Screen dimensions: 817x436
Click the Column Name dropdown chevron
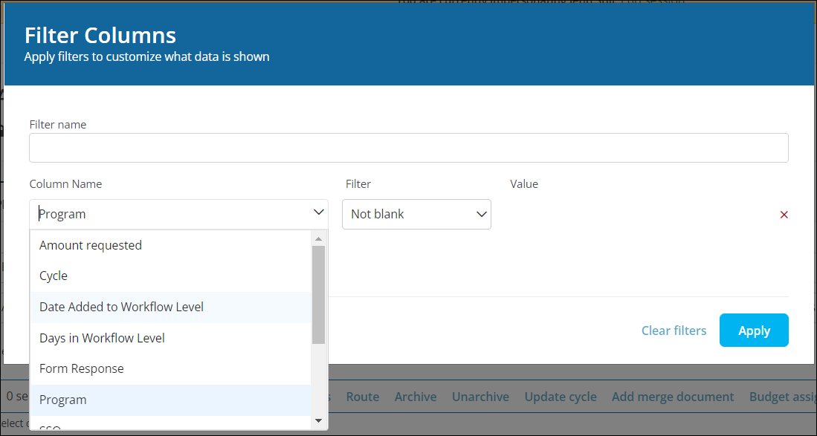point(319,213)
